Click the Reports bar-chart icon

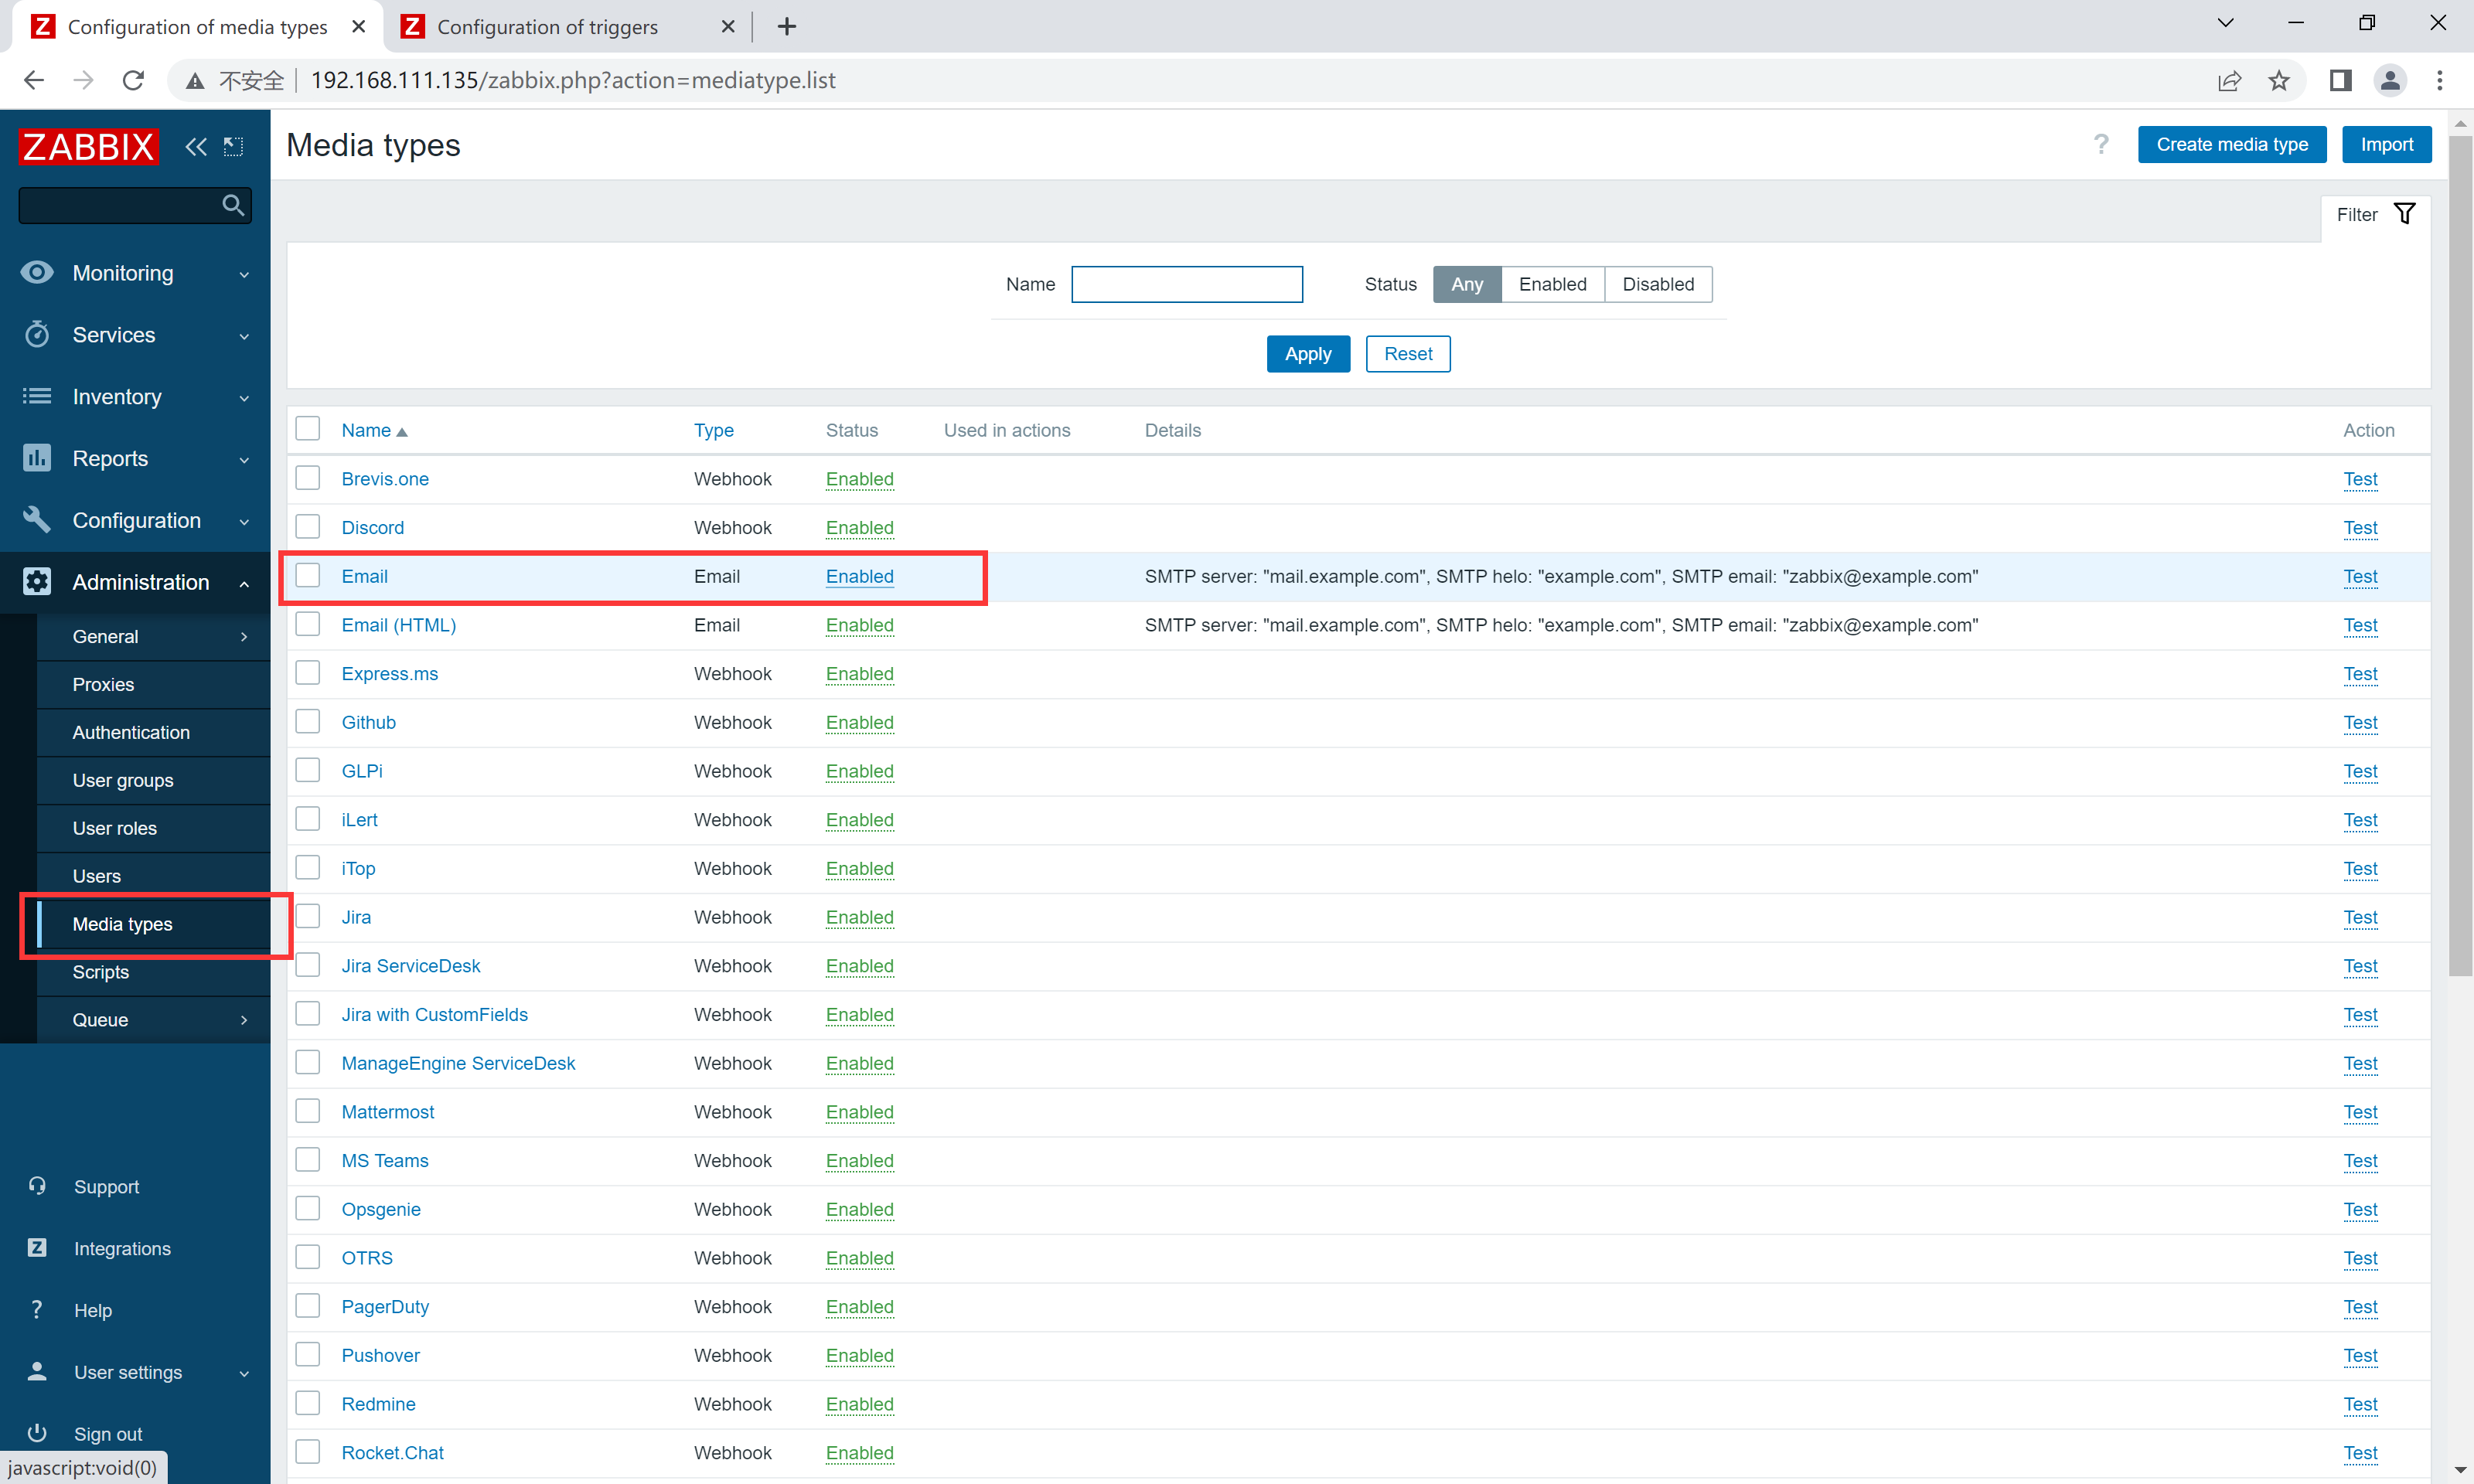point(37,458)
